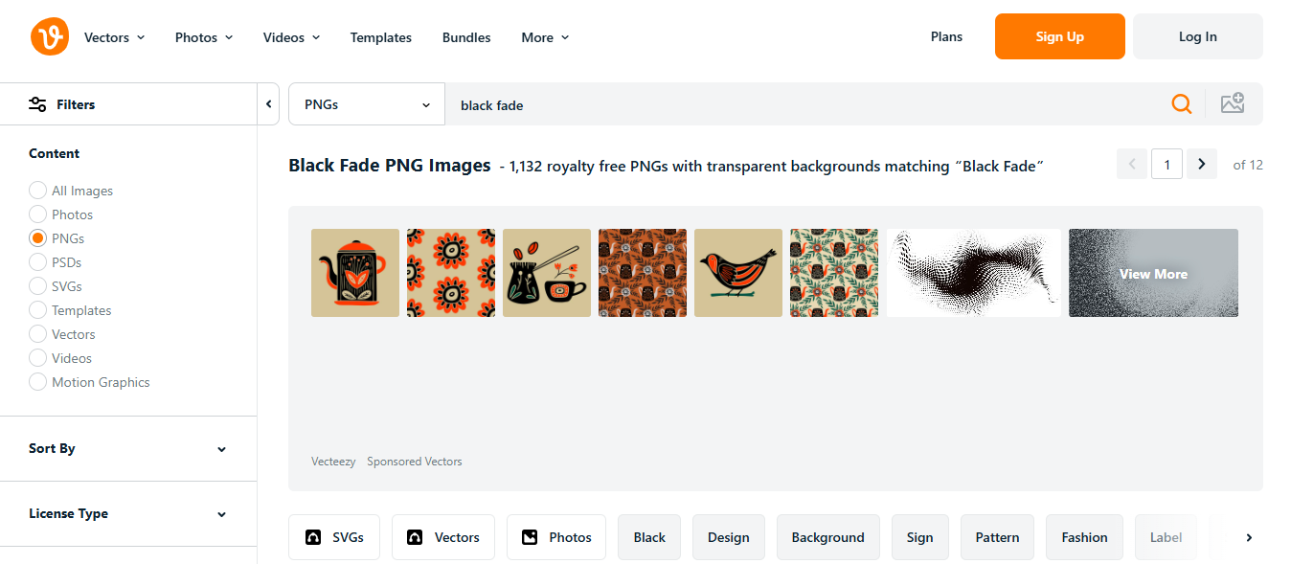Expand the Sort By section

pos(128,448)
